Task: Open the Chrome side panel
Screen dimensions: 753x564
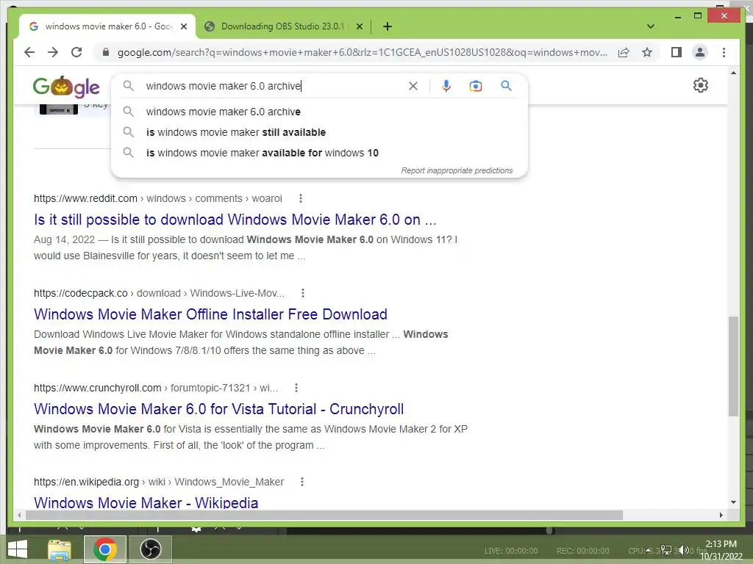Action: pos(677,52)
